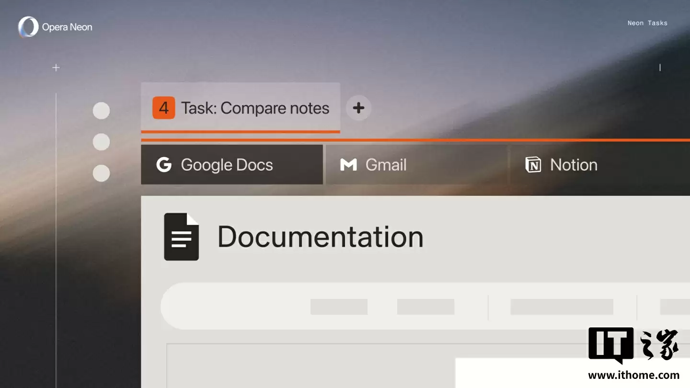Click the Opera Neon logo icon
The height and width of the screenshot is (388, 690).
point(28,27)
